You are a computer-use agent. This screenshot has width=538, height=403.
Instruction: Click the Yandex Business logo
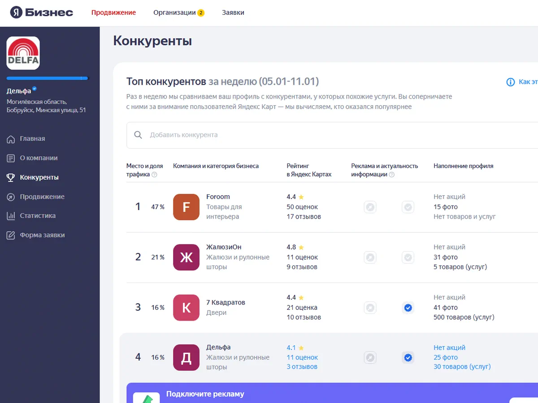pyautogui.click(x=41, y=13)
